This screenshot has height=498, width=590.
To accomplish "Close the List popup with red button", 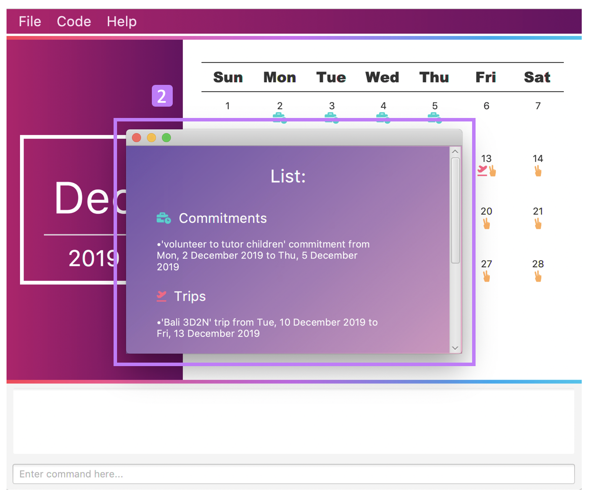I will pyautogui.click(x=137, y=138).
